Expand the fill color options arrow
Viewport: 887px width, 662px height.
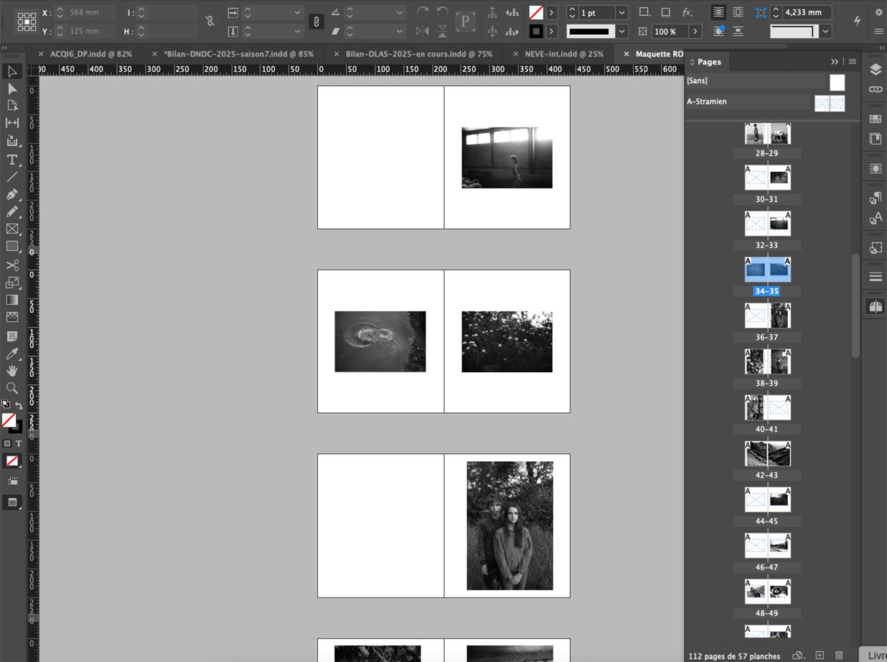coord(552,13)
